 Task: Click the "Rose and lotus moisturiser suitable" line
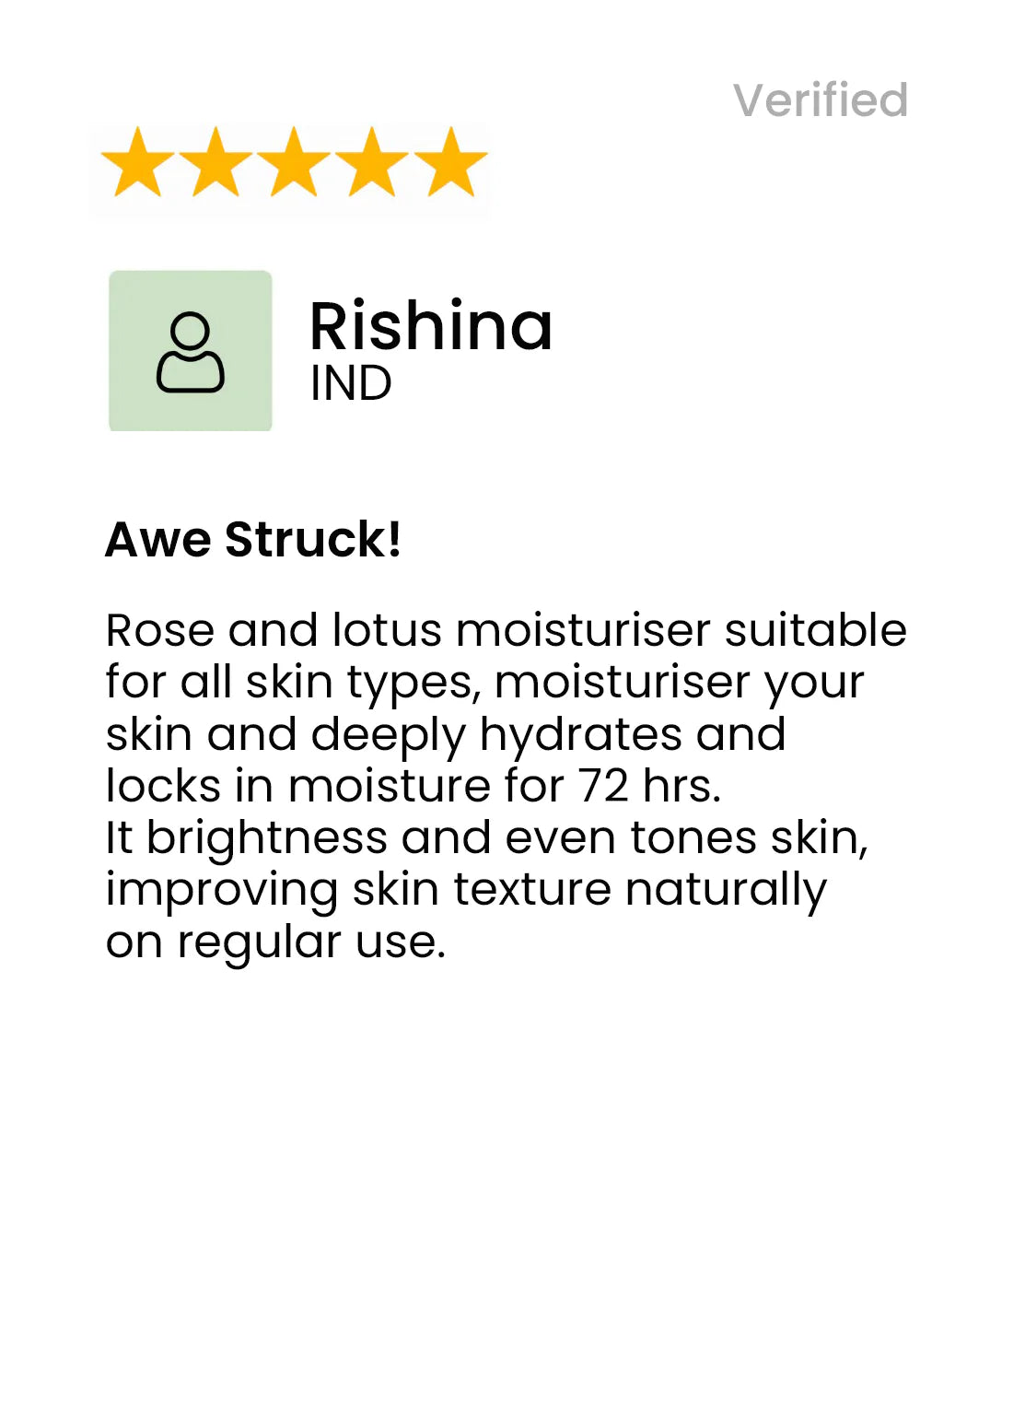[507, 630]
